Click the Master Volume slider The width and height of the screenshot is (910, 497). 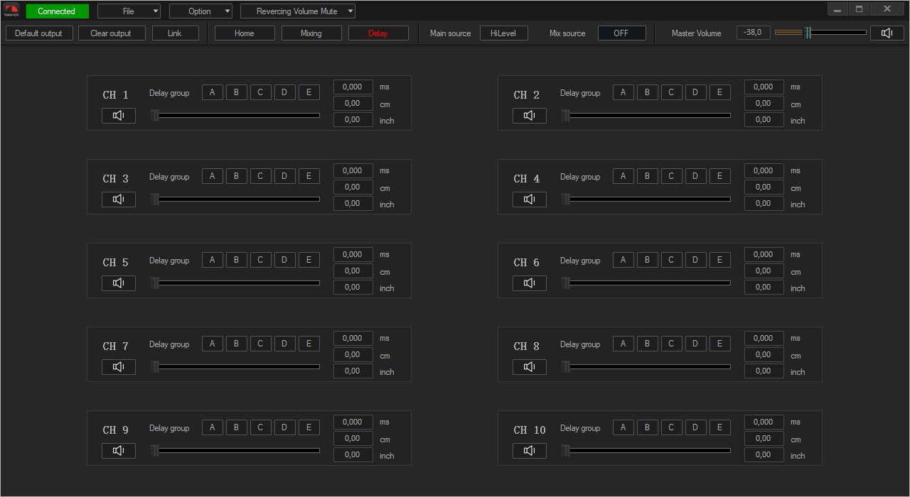pos(820,33)
